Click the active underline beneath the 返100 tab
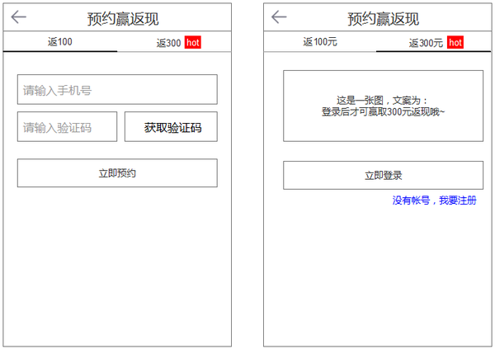The height and width of the screenshot is (349, 495). [x=60, y=51]
